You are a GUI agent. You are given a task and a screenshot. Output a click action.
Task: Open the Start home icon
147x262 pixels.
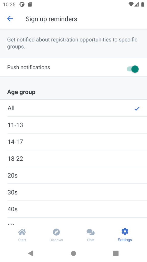click(22, 232)
